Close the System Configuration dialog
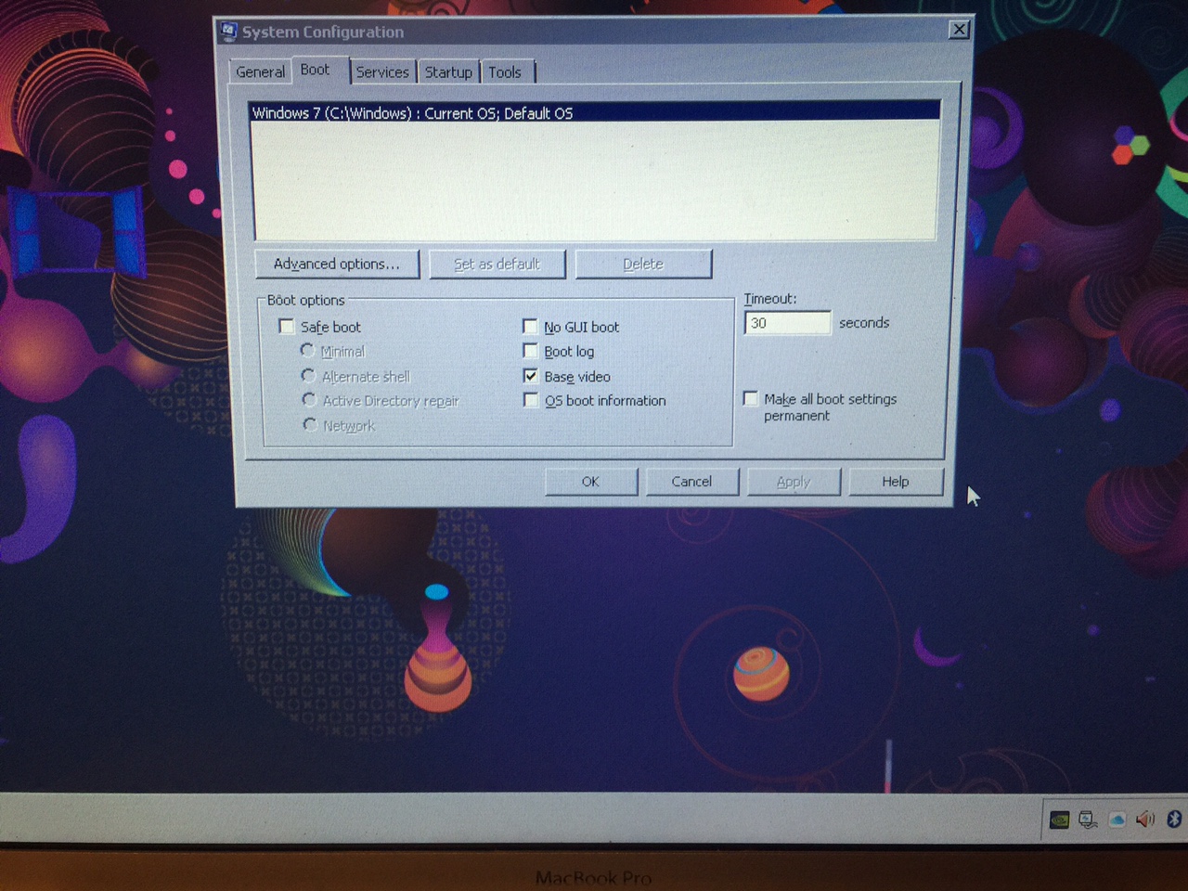1188x891 pixels. pyautogui.click(x=959, y=30)
